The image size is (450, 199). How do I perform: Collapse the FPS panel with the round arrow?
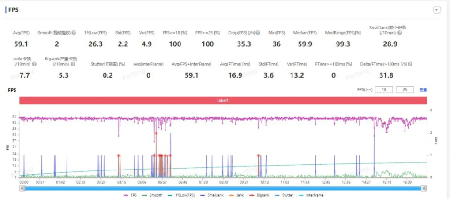pos(436,10)
